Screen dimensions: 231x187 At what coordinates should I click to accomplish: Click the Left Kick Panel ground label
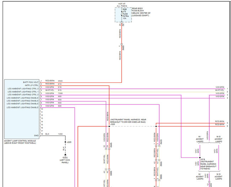pos(65,161)
